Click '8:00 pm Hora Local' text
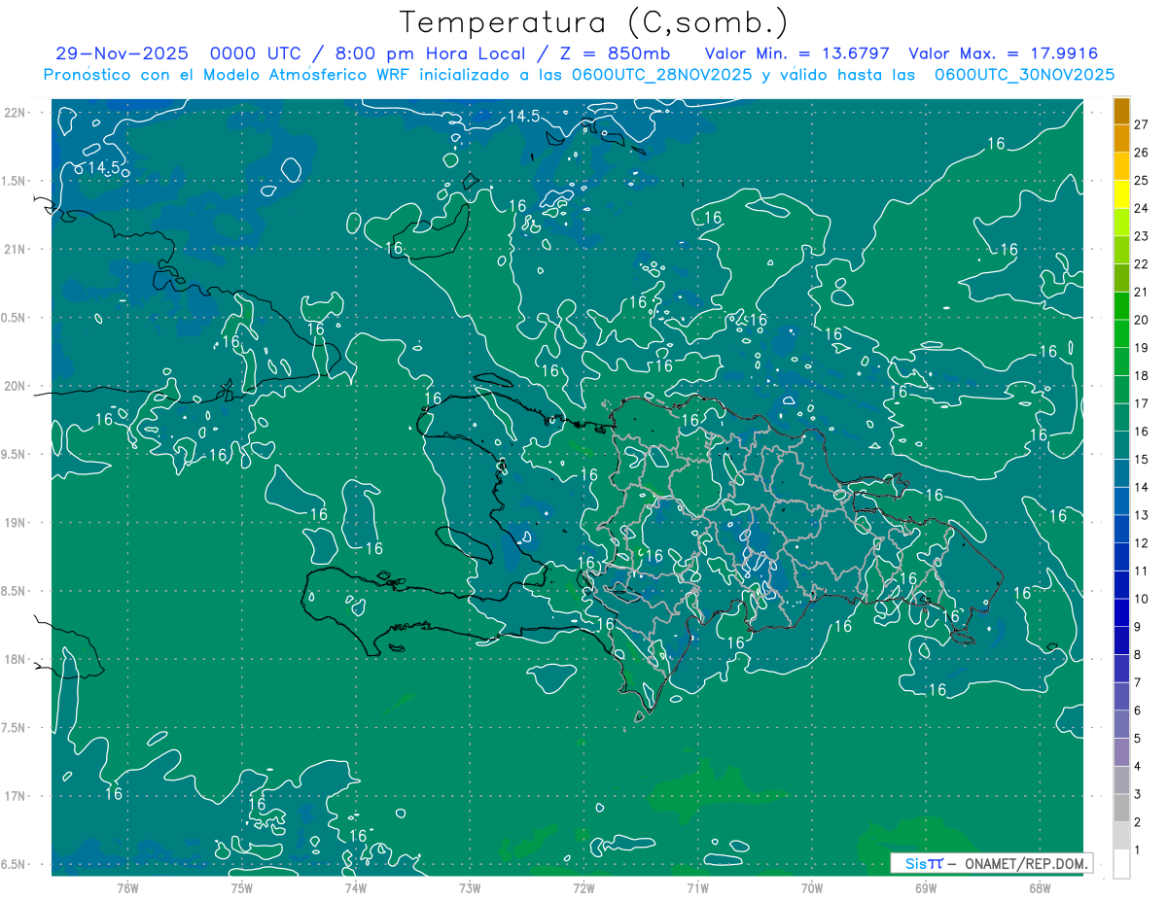 tap(429, 53)
